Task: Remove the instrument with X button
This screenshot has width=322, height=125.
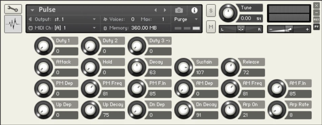Action: [317, 6]
